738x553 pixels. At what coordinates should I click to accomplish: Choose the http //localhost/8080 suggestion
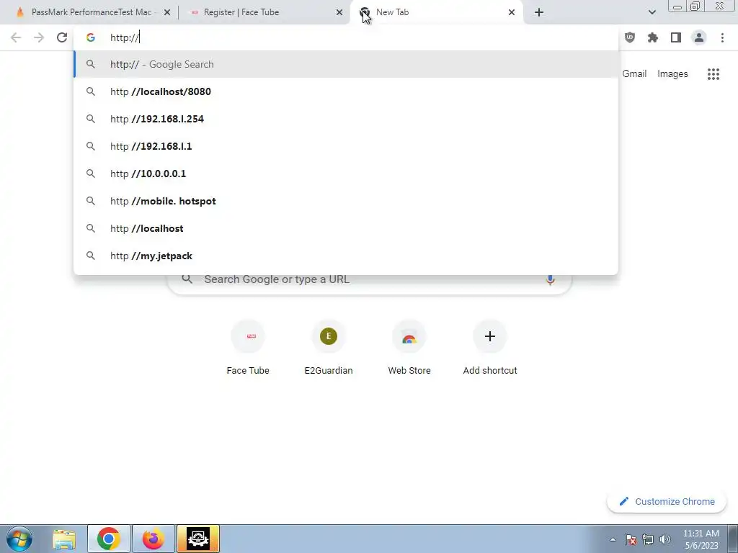click(346, 91)
